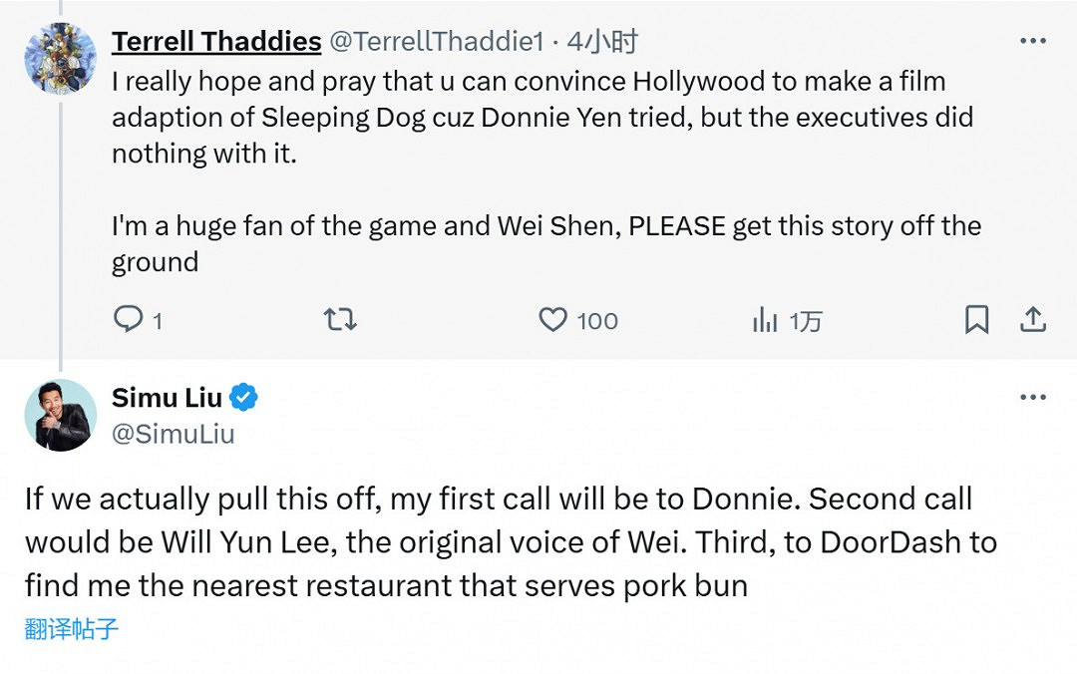Click the reply count number 1
Viewport: 1077px width, 674px height.
pyautogui.click(x=158, y=321)
